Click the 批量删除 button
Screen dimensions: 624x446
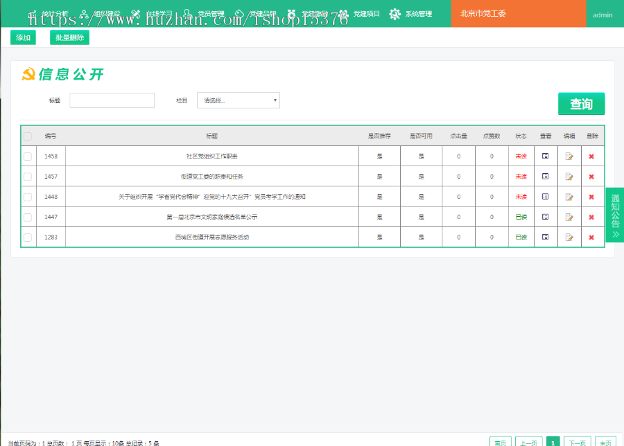pyautogui.click(x=69, y=37)
